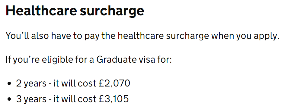Click the sentence starting "You'll also have to pay"
The width and height of the screenshot is (285, 110).
142,36
